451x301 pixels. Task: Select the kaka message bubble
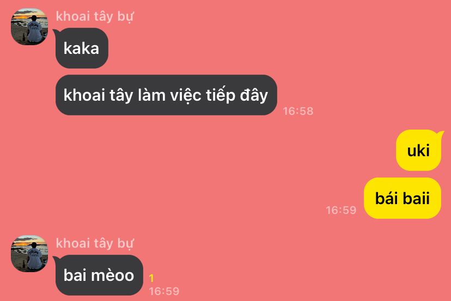click(x=82, y=48)
